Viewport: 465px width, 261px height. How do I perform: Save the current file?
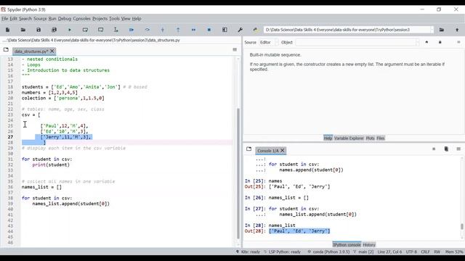click(x=39, y=30)
